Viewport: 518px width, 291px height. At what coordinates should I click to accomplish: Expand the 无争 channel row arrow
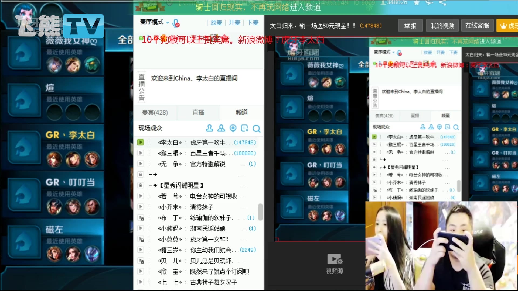(x=140, y=164)
